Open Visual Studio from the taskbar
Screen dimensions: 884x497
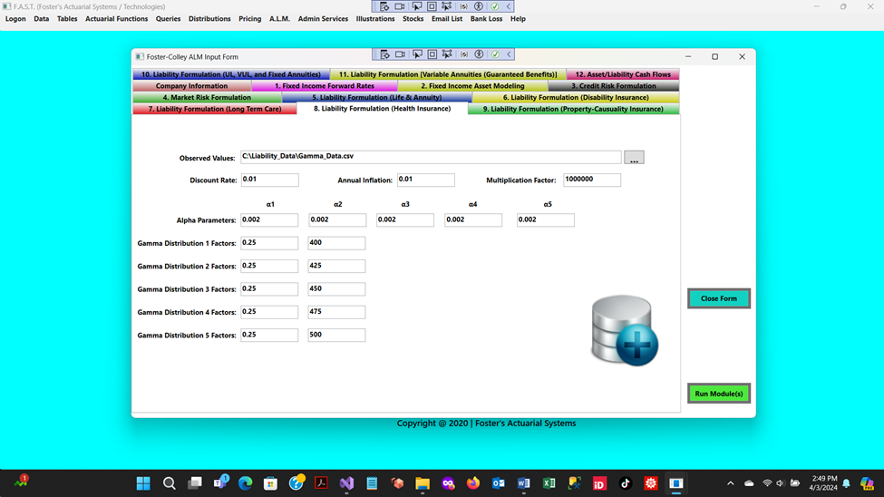346,483
